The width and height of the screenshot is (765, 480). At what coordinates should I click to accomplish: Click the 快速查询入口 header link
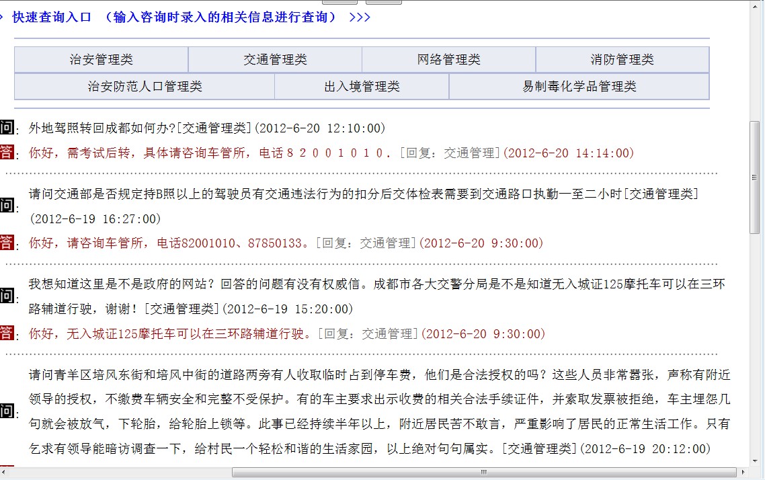pyautogui.click(x=52, y=17)
